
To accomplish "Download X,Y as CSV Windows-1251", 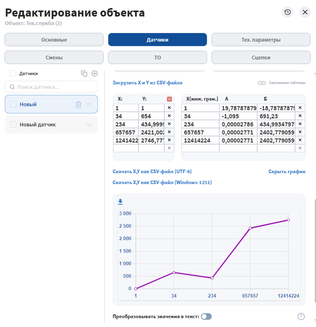I will (162, 182).
